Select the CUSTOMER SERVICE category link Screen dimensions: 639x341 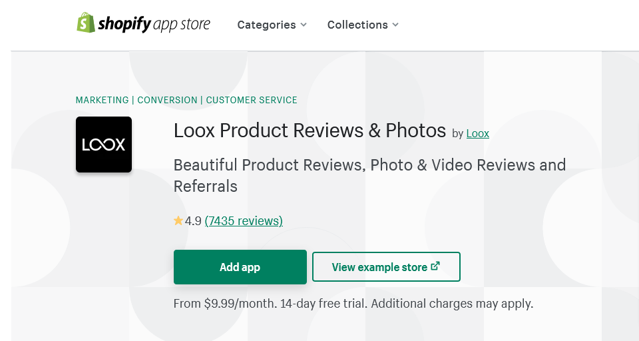pos(252,100)
